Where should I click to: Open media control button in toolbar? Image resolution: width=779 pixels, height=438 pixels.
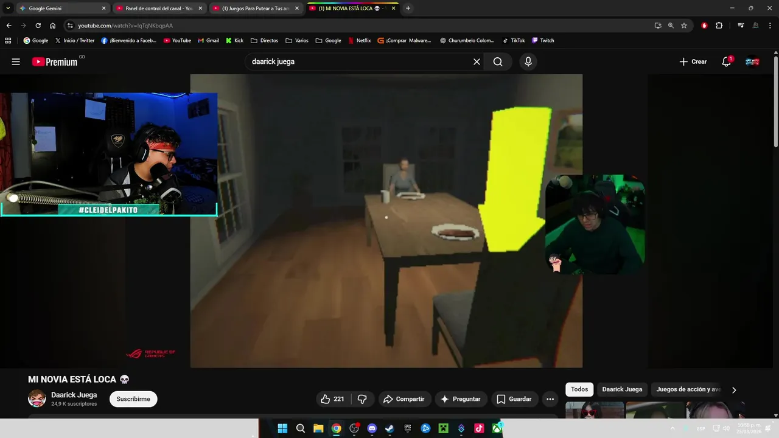[741, 26]
